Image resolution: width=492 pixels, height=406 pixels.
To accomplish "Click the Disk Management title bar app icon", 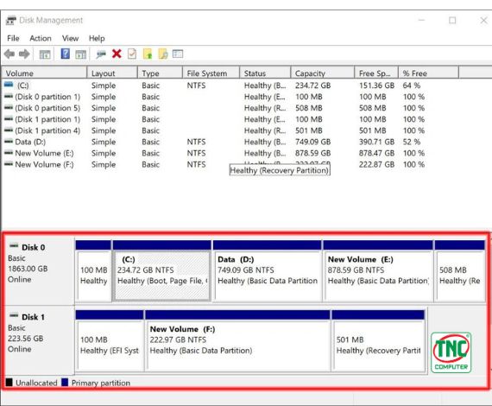I will tap(11, 21).
